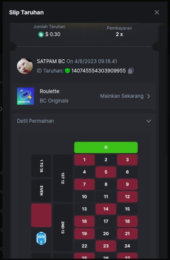Image resolution: width=170 pixels, height=260 pixels.
Task: Click black number 17 on the board
Action: tap(106, 221)
